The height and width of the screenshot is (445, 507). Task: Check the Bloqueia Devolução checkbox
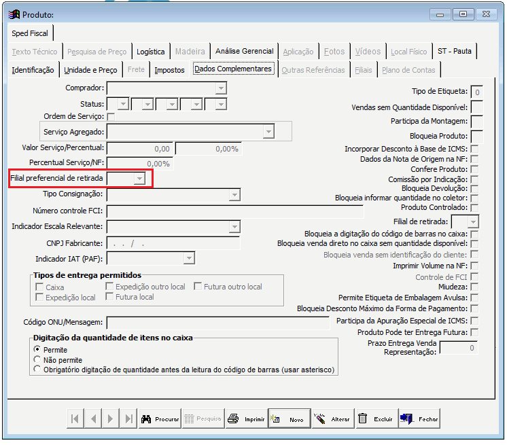point(474,189)
